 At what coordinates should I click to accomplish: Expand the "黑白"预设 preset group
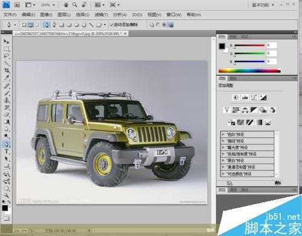point(247,161)
